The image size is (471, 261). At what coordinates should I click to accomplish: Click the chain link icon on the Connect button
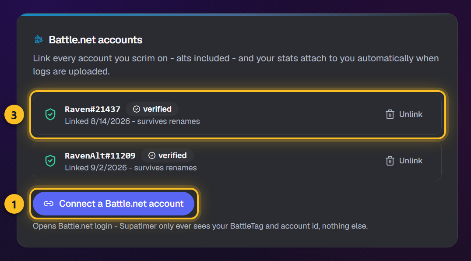[x=48, y=204]
